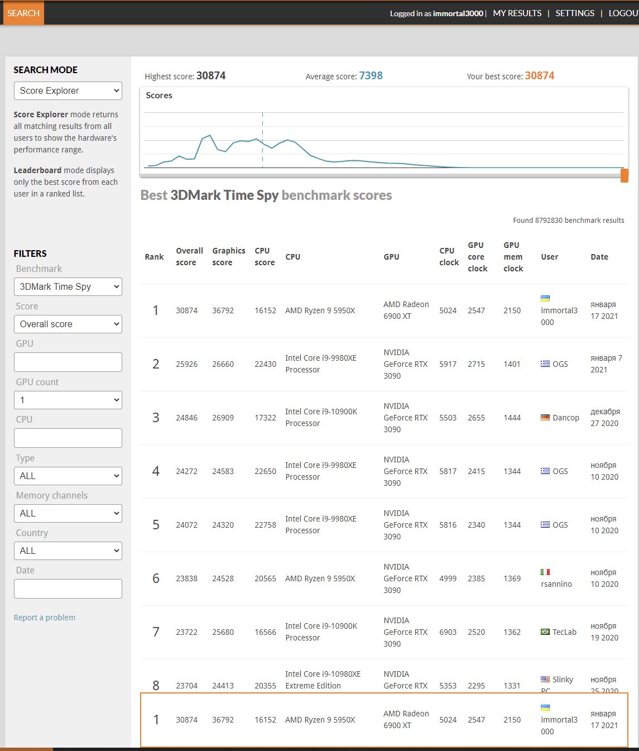
Task: Click user TecLab in the rank 7 row
Action: click(564, 632)
